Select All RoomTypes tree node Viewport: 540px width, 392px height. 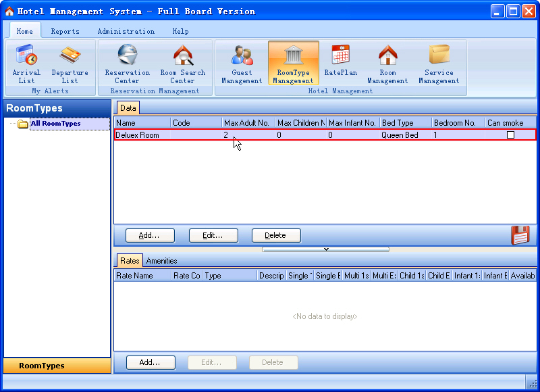tap(55, 124)
